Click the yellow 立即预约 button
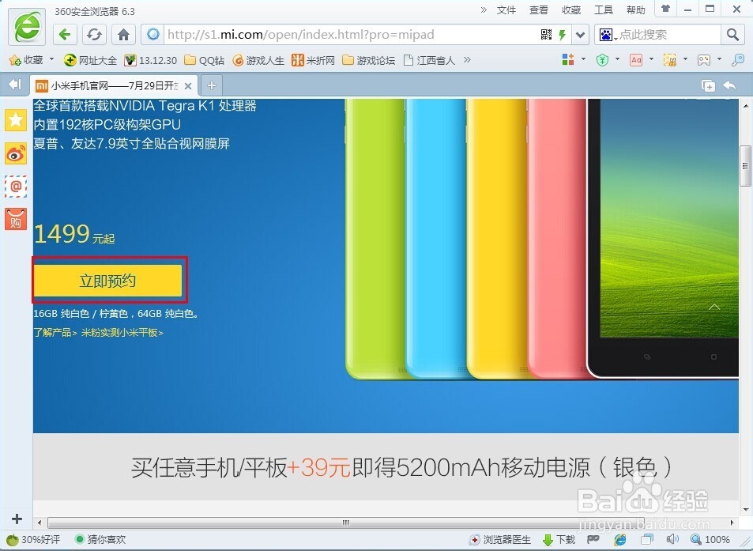The width and height of the screenshot is (753, 551). click(x=107, y=281)
